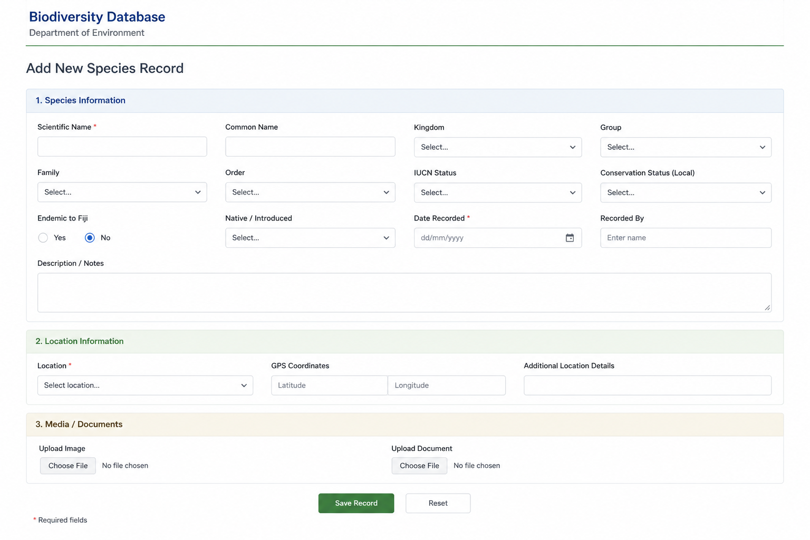Screen dimensions: 810x540
Task: Focus the Common Name input field
Action: [310, 147]
